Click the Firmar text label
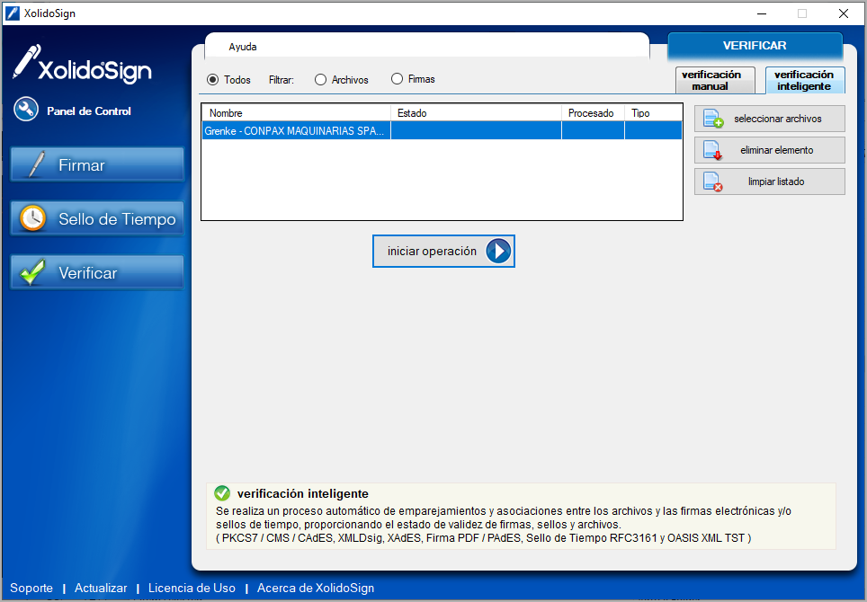This screenshot has width=867, height=602. click(x=81, y=165)
